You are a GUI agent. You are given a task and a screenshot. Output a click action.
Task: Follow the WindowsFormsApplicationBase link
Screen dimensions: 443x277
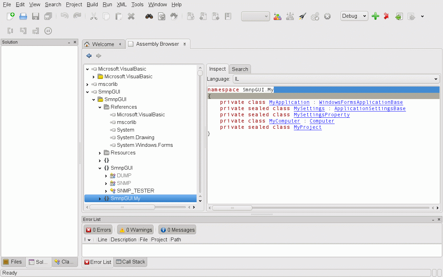pos(361,102)
